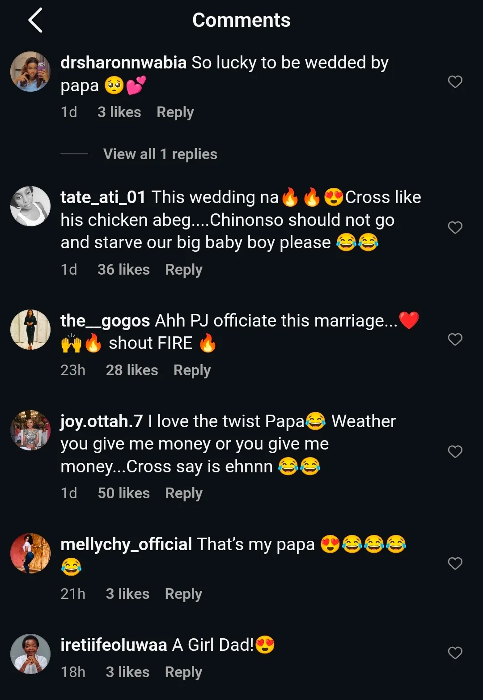
Task: Open tate_ati_01's profile picture
Action: [x=30, y=206]
